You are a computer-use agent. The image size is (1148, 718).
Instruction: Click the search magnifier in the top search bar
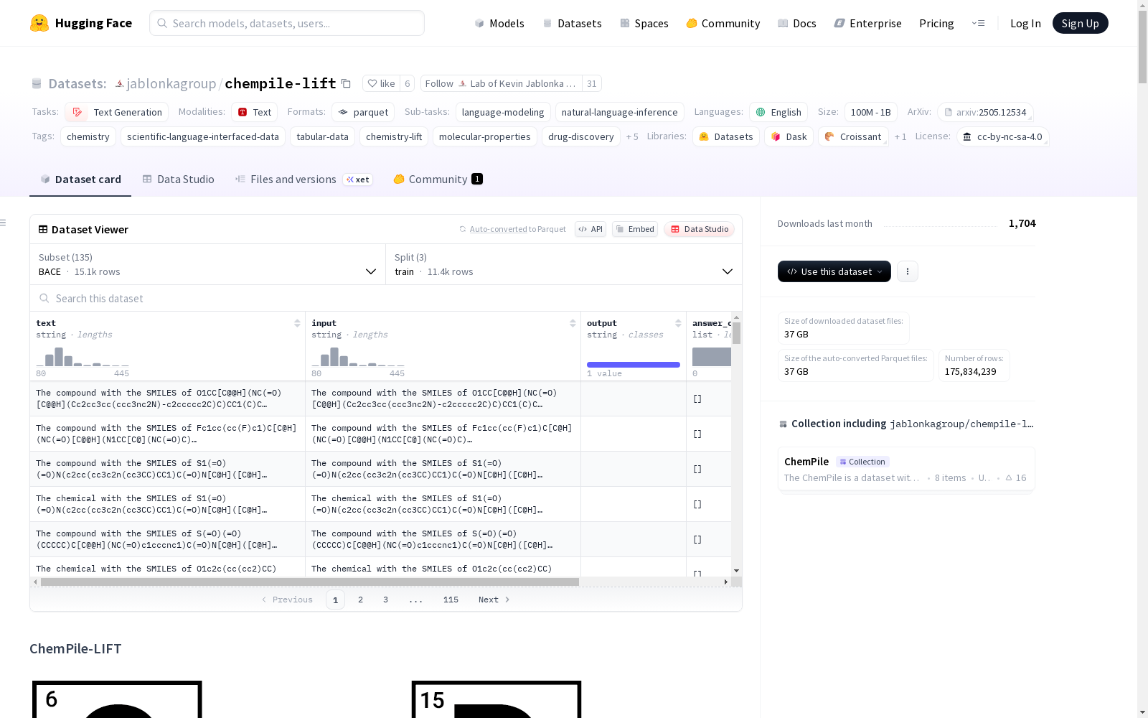click(162, 23)
